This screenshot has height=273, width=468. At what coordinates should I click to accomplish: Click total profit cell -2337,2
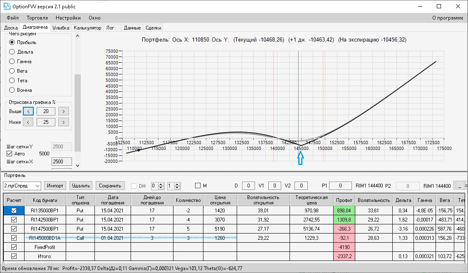pos(344,256)
